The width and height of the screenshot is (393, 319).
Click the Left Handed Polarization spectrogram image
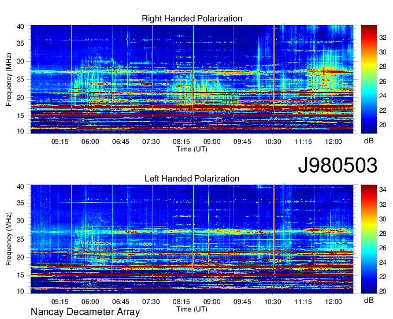click(192, 239)
